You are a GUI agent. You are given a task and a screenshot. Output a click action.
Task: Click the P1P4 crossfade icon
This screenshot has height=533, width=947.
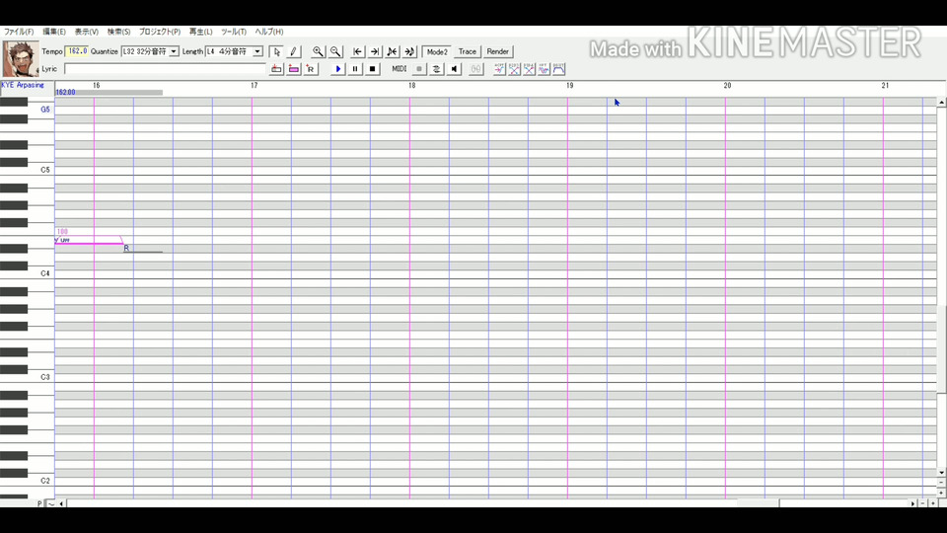coord(529,69)
